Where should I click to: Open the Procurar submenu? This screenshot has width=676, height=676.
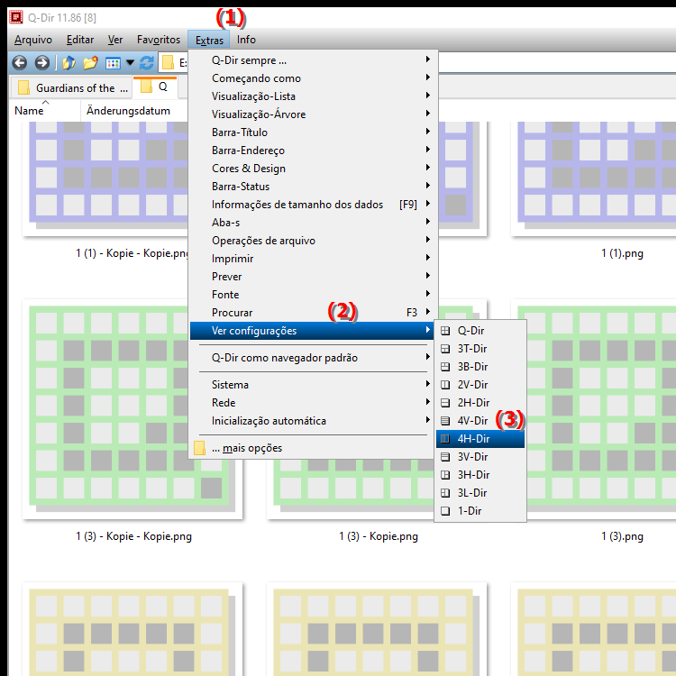312,313
